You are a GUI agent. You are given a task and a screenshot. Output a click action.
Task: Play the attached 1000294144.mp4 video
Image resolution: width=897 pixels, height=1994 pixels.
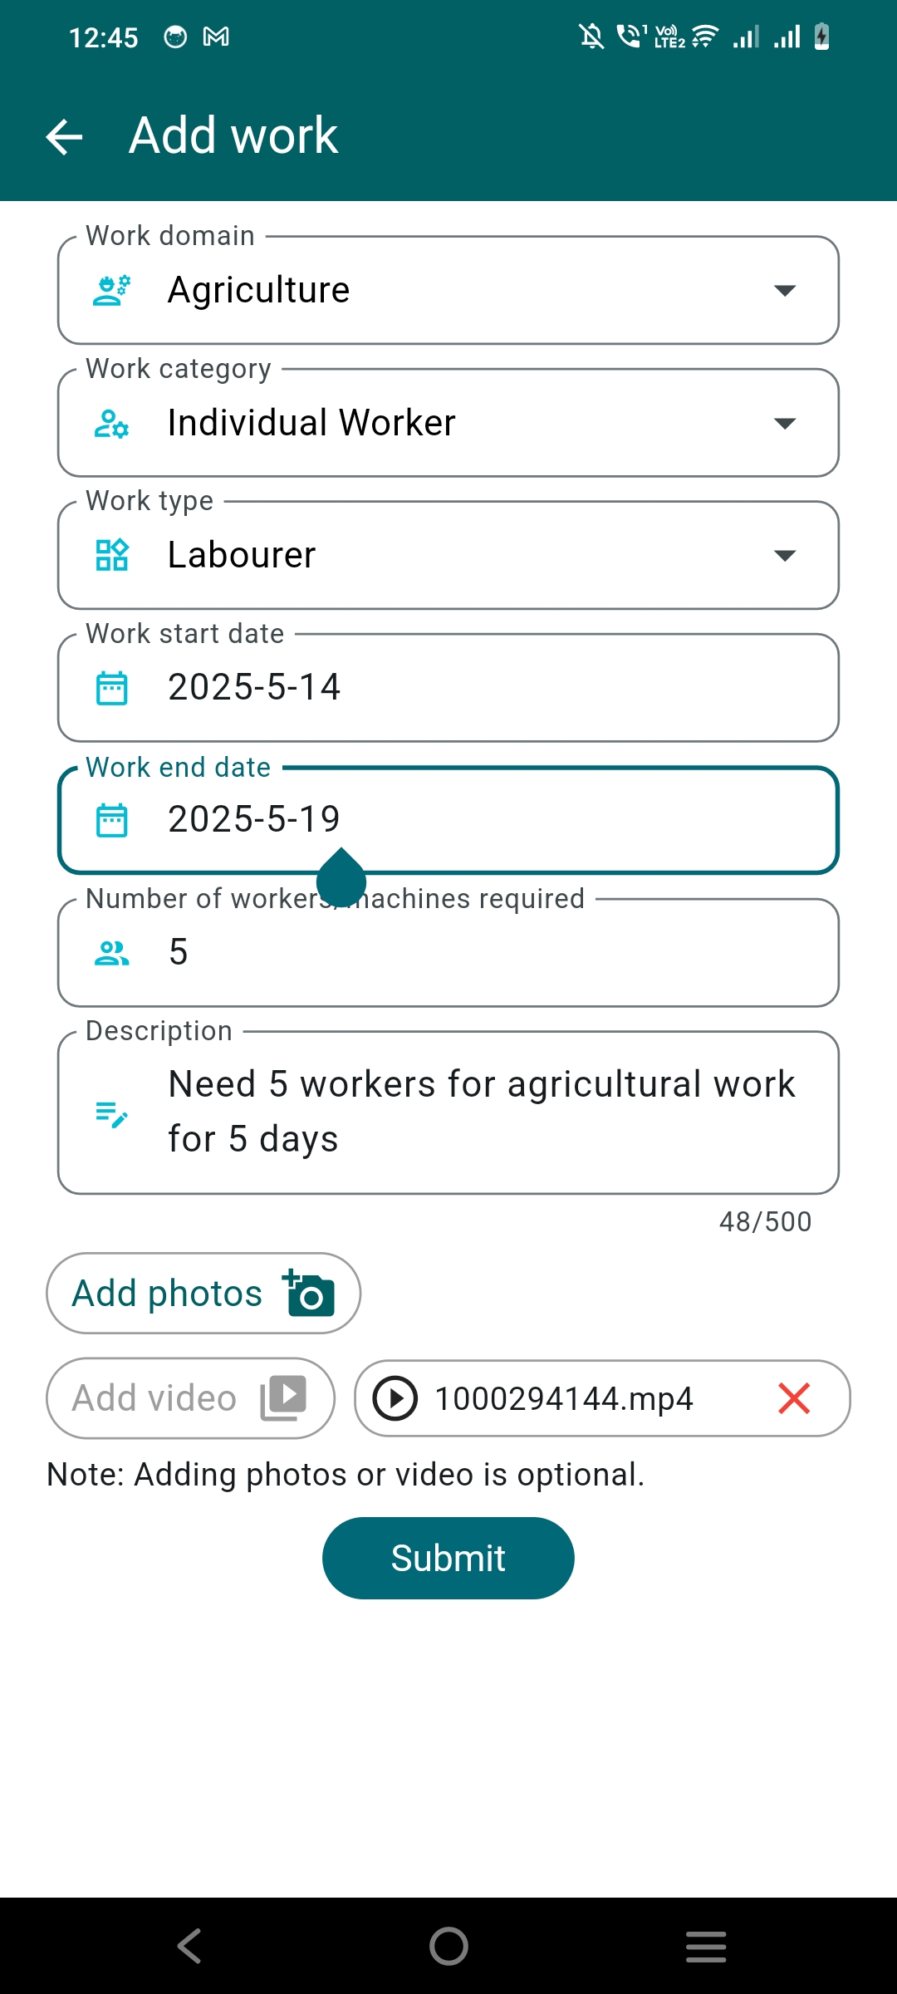pyautogui.click(x=395, y=1398)
